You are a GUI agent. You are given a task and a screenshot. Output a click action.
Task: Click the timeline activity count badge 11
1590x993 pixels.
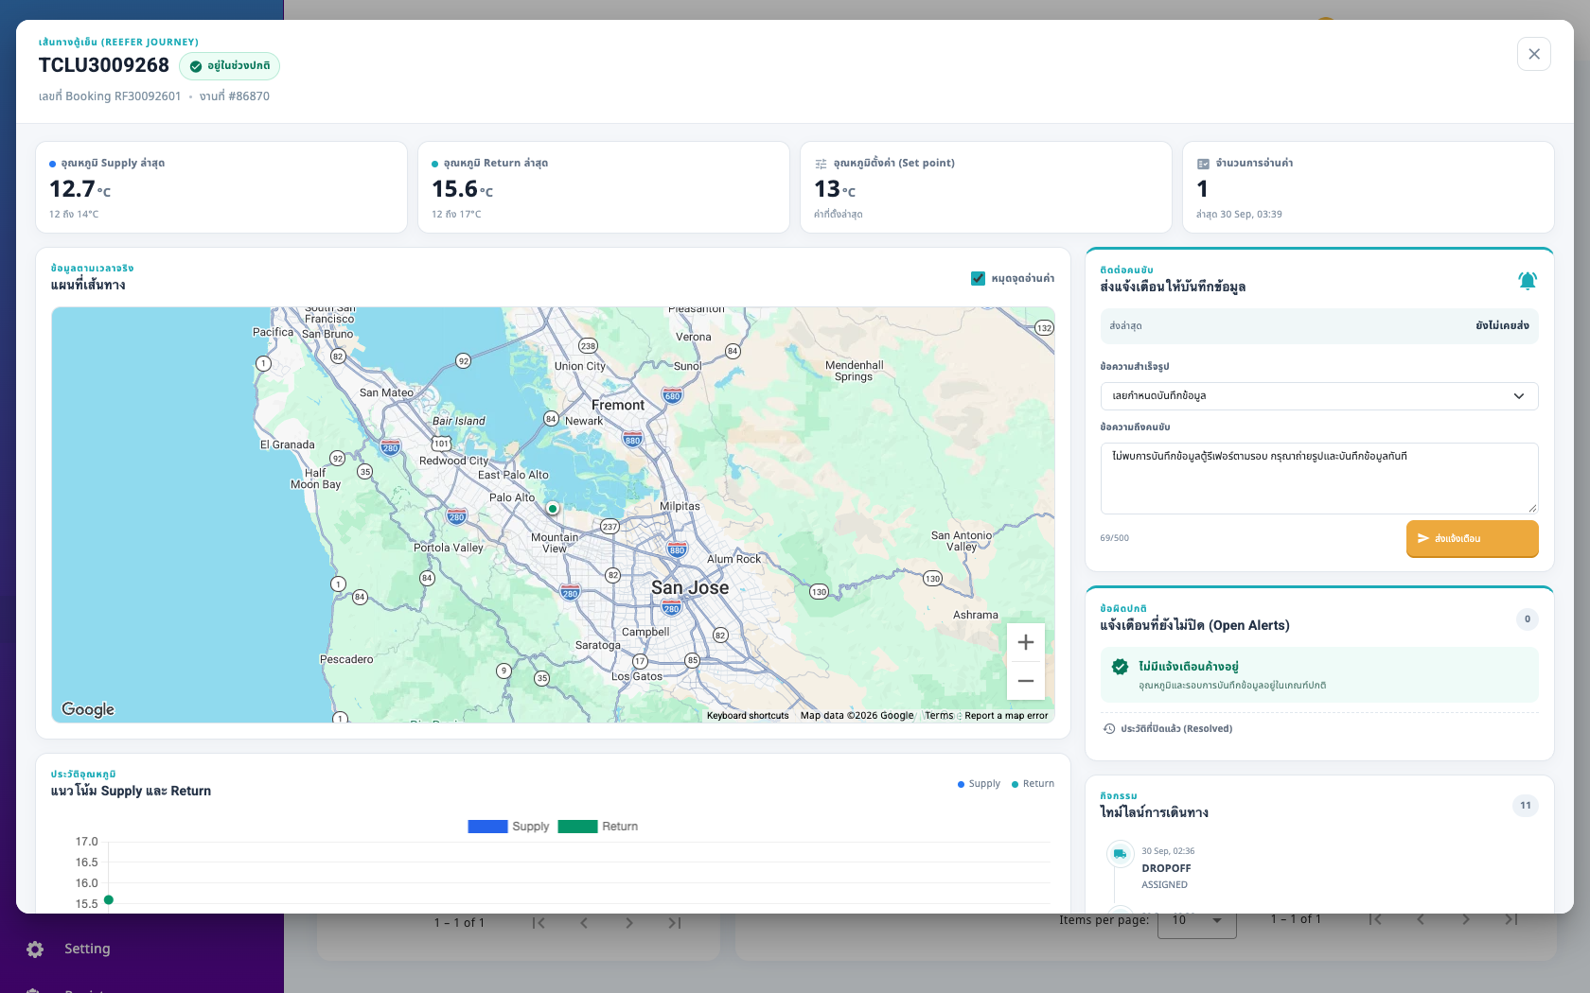pos(1525,806)
